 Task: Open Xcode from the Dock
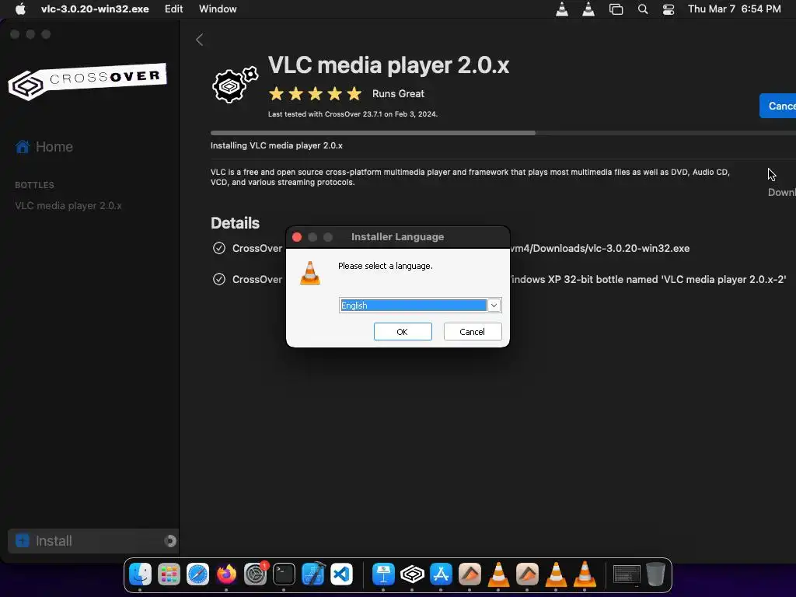click(x=312, y=574)
